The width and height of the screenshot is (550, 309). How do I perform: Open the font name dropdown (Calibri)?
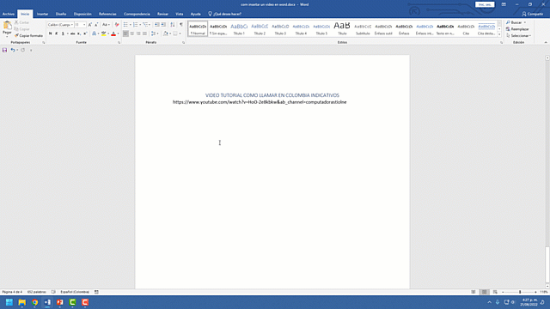(72, 25)
